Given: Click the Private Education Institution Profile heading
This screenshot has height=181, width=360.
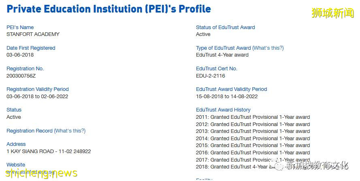Looking at the screenshot, I should coord(109,9).
